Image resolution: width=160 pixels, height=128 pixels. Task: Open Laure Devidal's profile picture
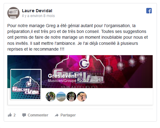(13, 13)
